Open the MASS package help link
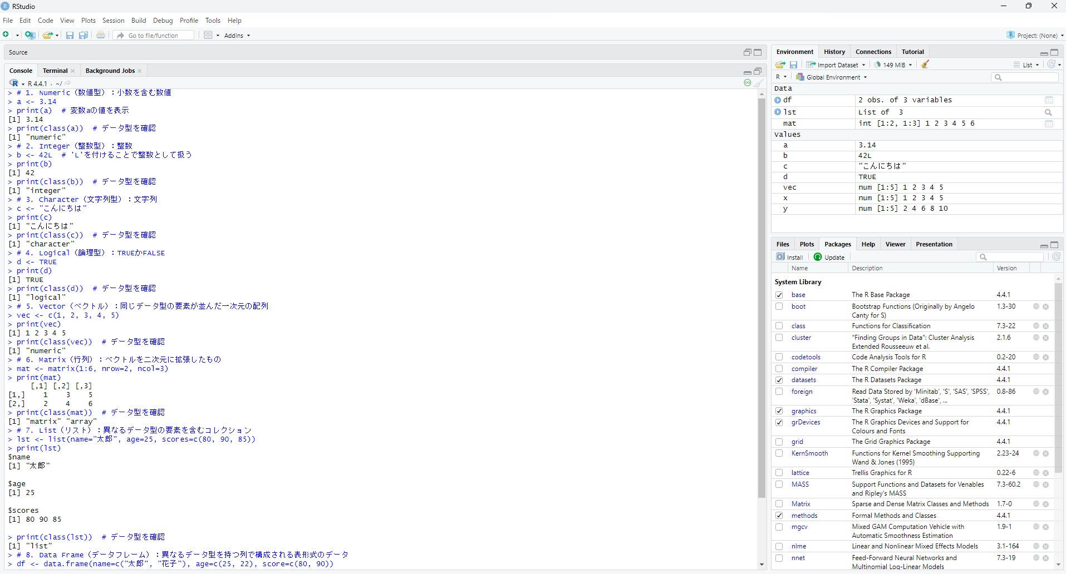The image size is (1066, 574). [800, 484]
